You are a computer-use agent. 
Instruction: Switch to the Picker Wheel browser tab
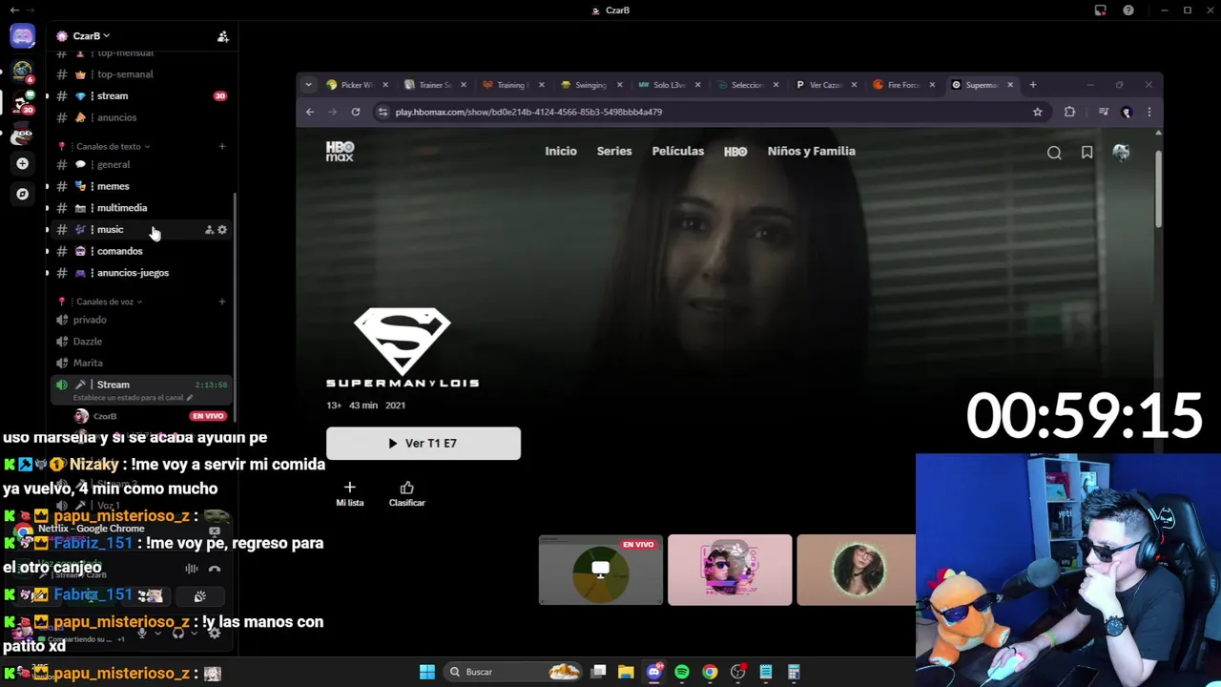pyautogui.click(x=355, y=85)
